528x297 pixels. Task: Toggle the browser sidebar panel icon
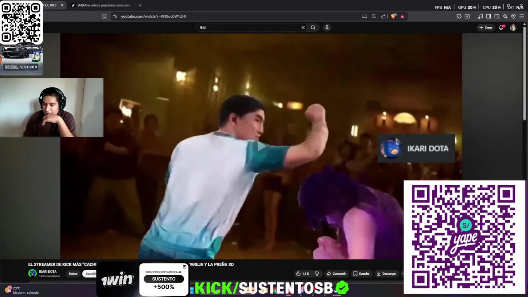coord(488,16)
